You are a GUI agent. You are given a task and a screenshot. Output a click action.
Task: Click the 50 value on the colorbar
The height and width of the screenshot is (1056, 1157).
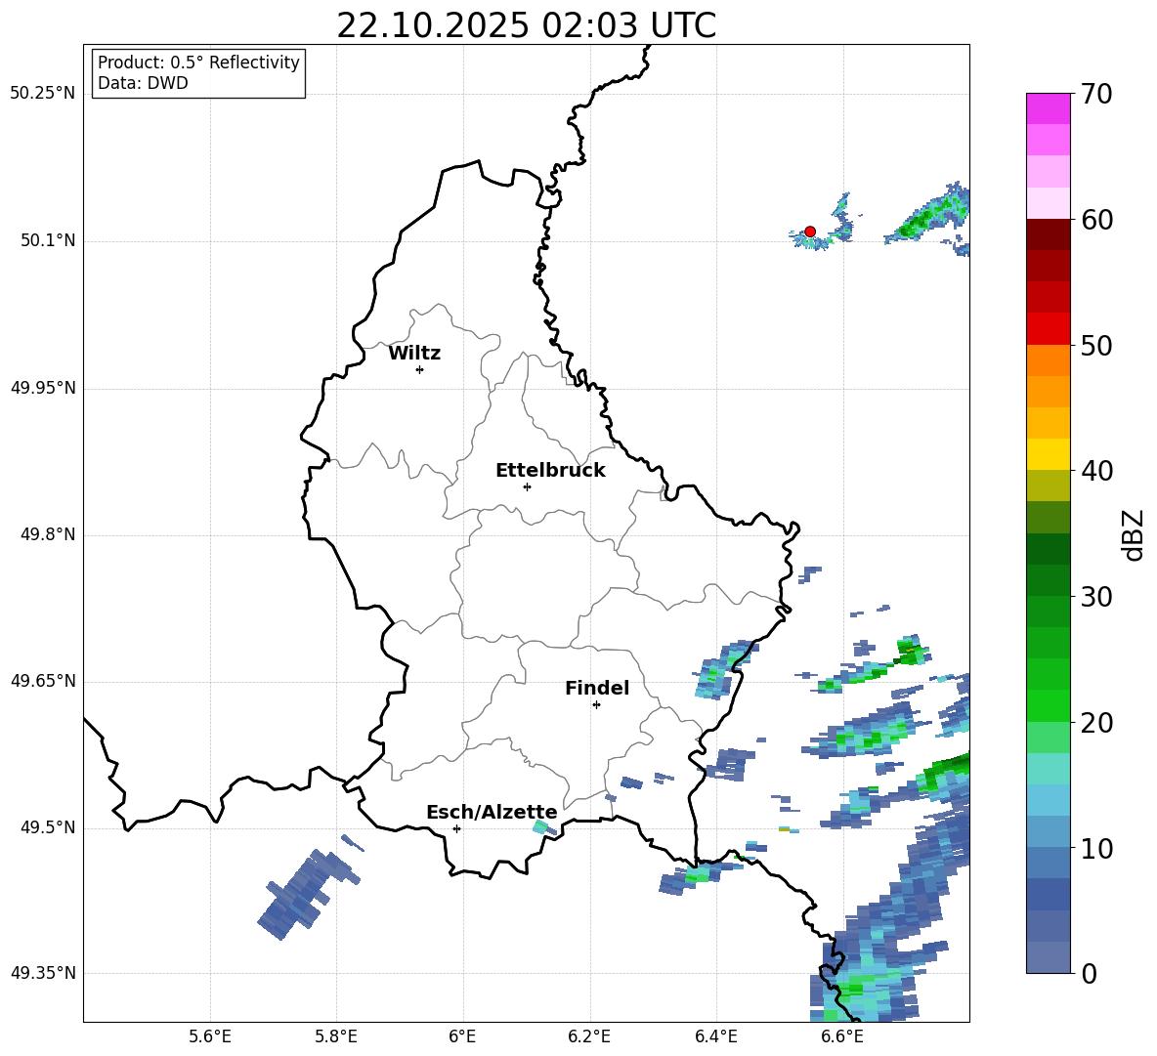pyautogui.click(x=1096, y=346)
